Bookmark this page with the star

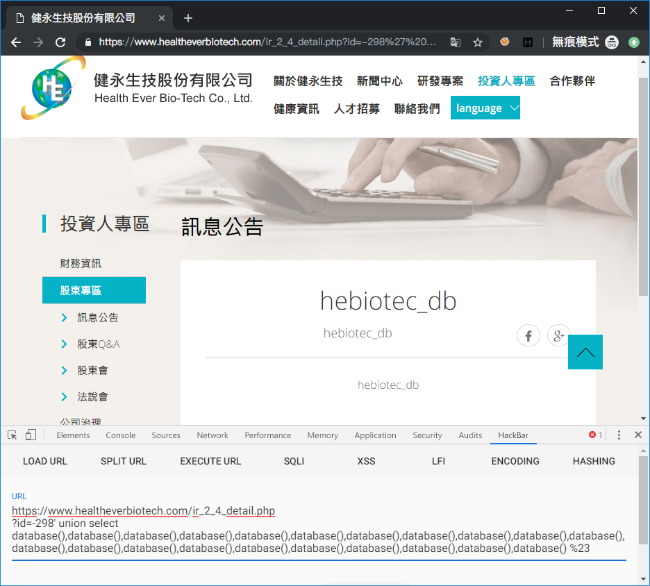(478, 42)
